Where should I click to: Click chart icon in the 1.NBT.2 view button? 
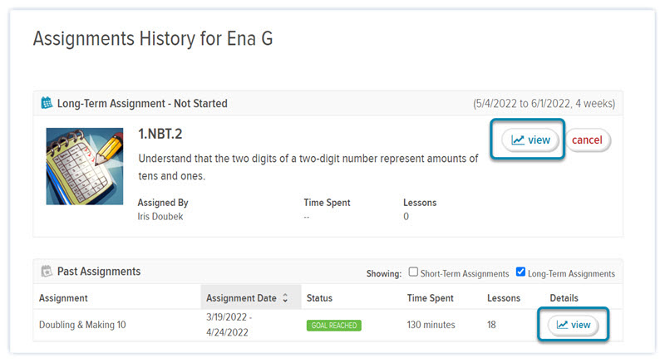tap(518, 140)
